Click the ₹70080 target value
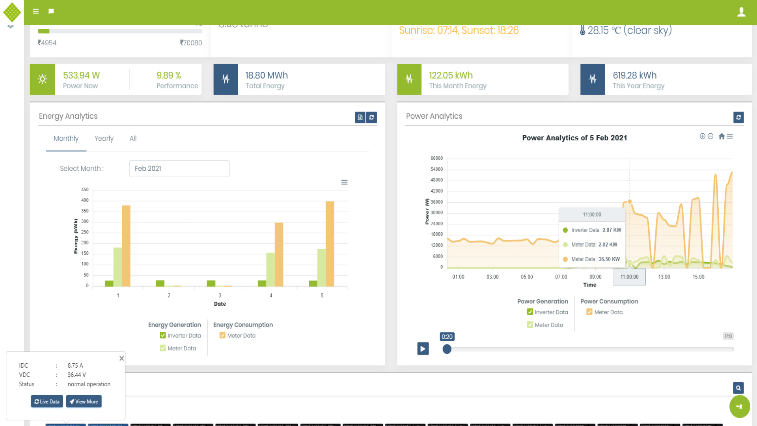The image size is (757, 426). [x=191, y=43]
